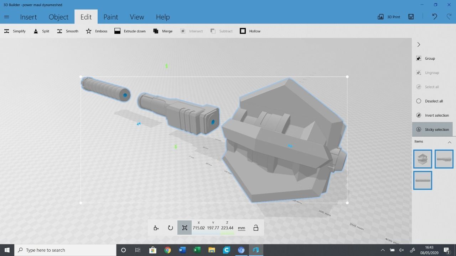The width and height of the screenshot is (456, 256).
Task: Open the Paint tab
Action: (111, 17)
